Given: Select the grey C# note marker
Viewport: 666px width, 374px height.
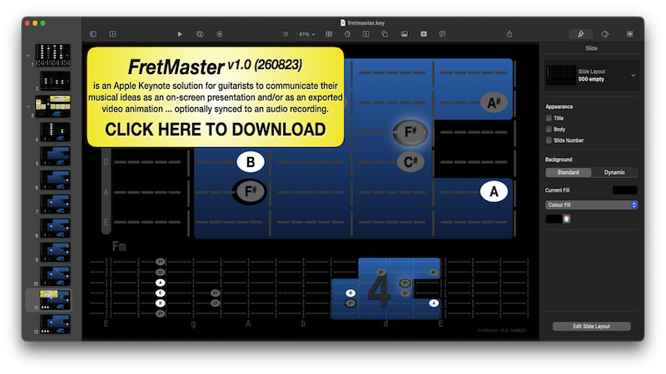Looking at the screenshot, I should [x=410, y=162].
